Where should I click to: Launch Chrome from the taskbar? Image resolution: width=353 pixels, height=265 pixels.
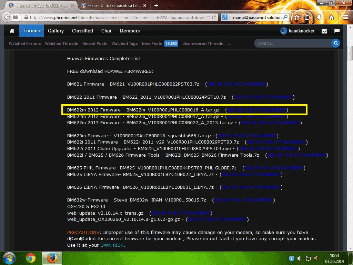[x=31, y=258]
